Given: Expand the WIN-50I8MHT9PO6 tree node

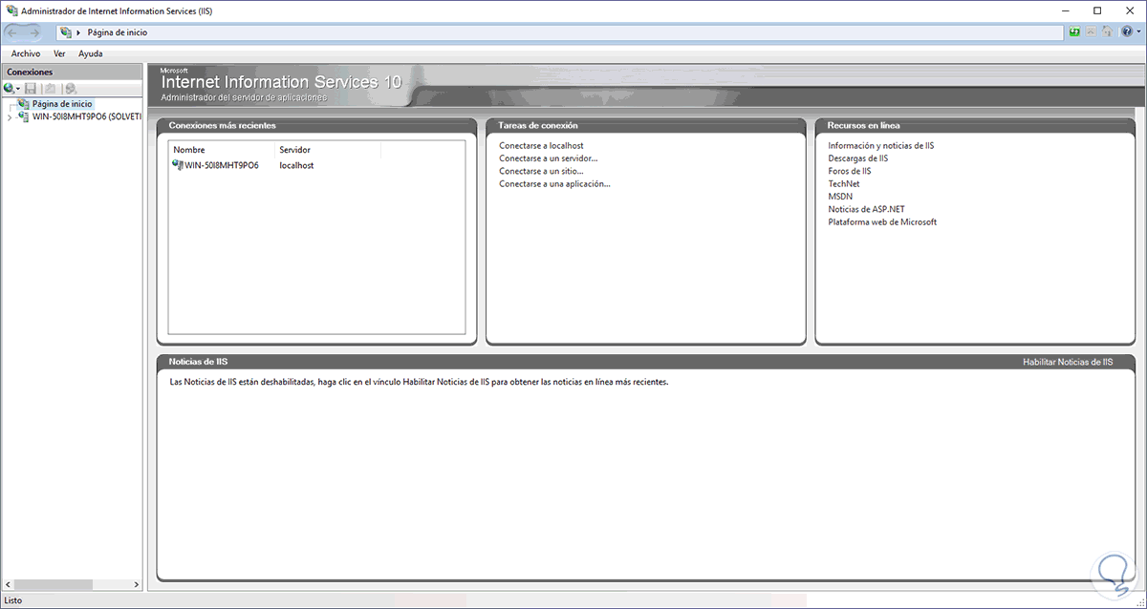Looking at the screenshot, I should click(x=10, y=117).
